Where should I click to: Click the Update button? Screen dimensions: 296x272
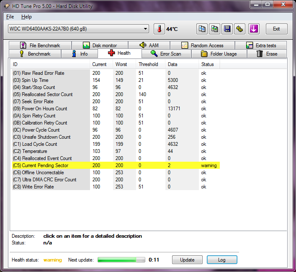[x=187, y=260]
